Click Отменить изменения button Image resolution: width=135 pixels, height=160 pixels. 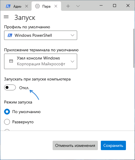click(x=75, y=145)
